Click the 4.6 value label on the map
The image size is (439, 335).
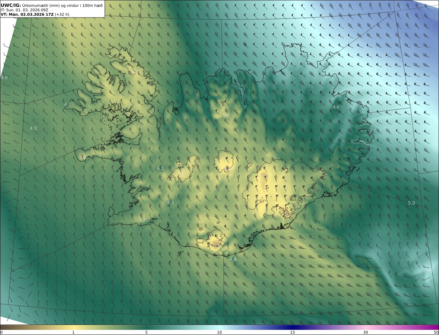336,107
